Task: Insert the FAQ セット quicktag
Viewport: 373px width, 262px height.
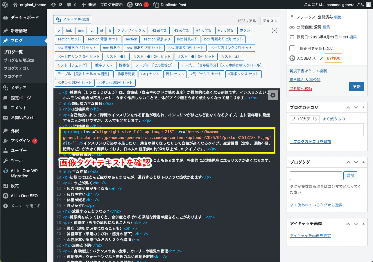Action: click(x=150, y=74)
